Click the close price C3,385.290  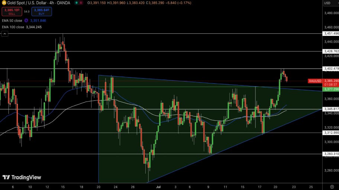[155, 3]
